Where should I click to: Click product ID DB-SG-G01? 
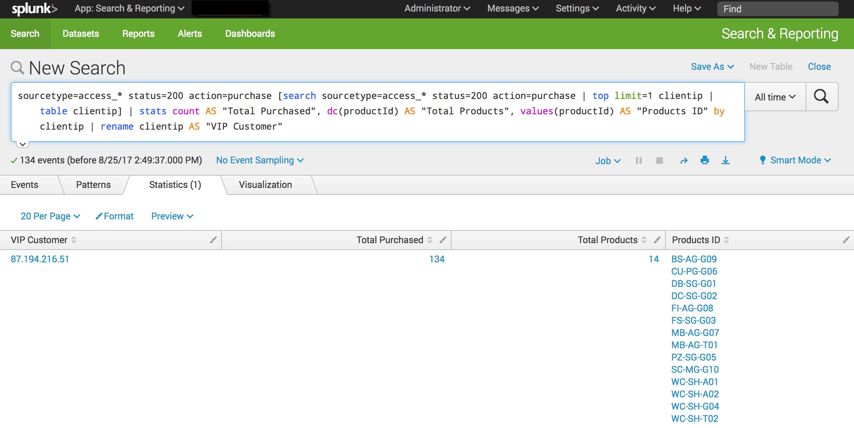click(x=694, y=284)
